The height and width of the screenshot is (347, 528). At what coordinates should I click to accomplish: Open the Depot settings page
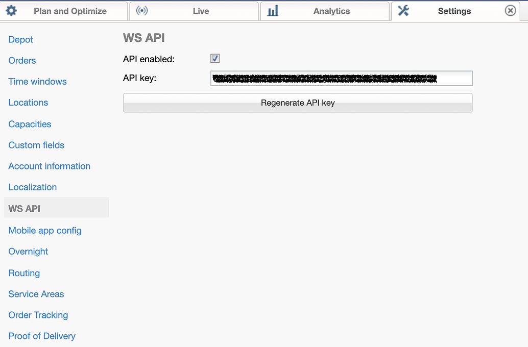pyautogui.click(x=20, y=39)
